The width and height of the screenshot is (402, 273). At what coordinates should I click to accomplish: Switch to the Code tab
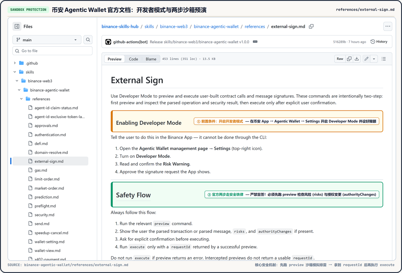pyautogui.click(x=133, y=59)
